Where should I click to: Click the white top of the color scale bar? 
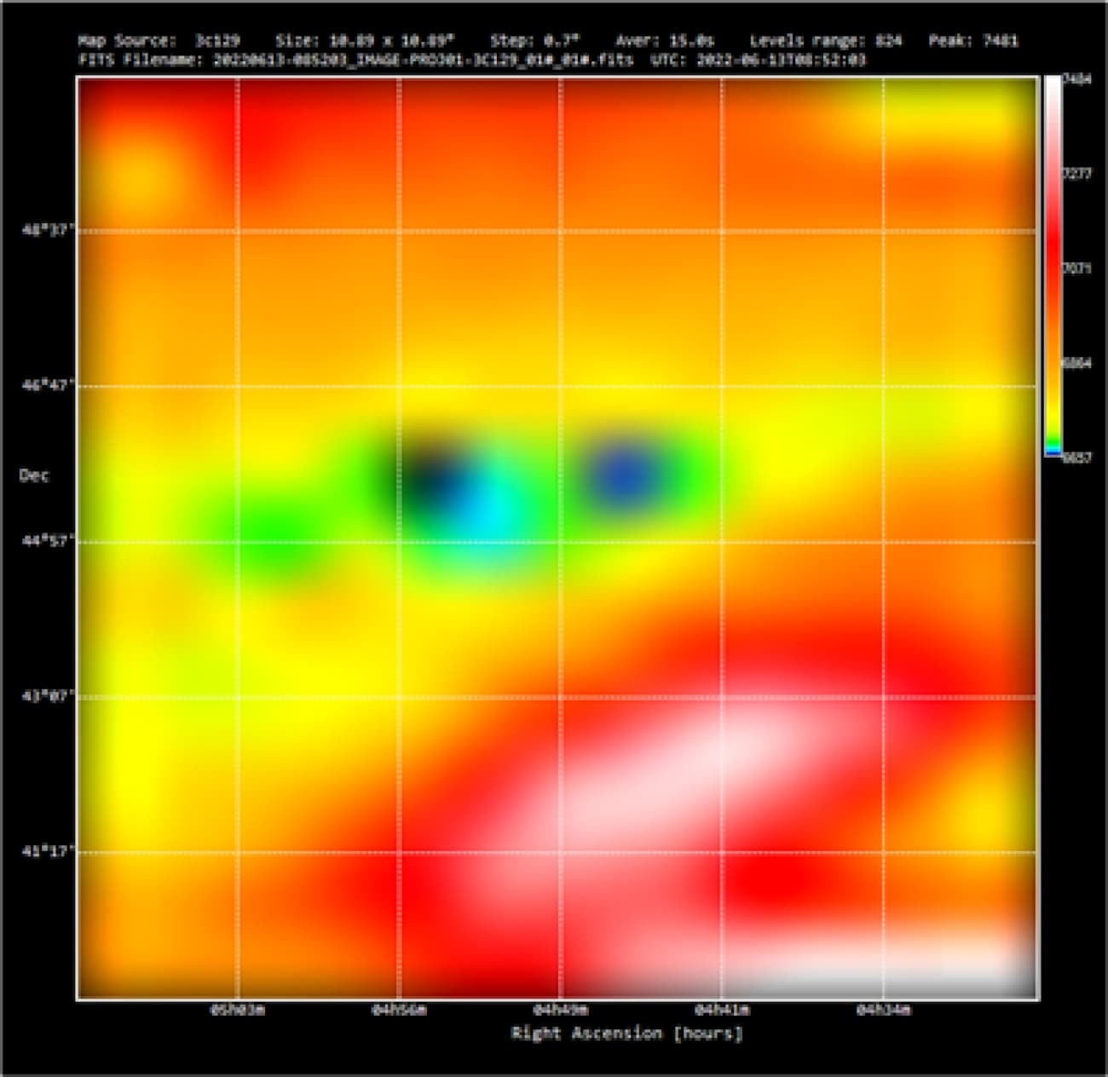[x=1053, y=85]
